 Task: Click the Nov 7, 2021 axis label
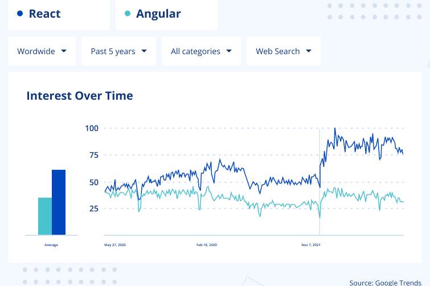(x=311, y=245)
